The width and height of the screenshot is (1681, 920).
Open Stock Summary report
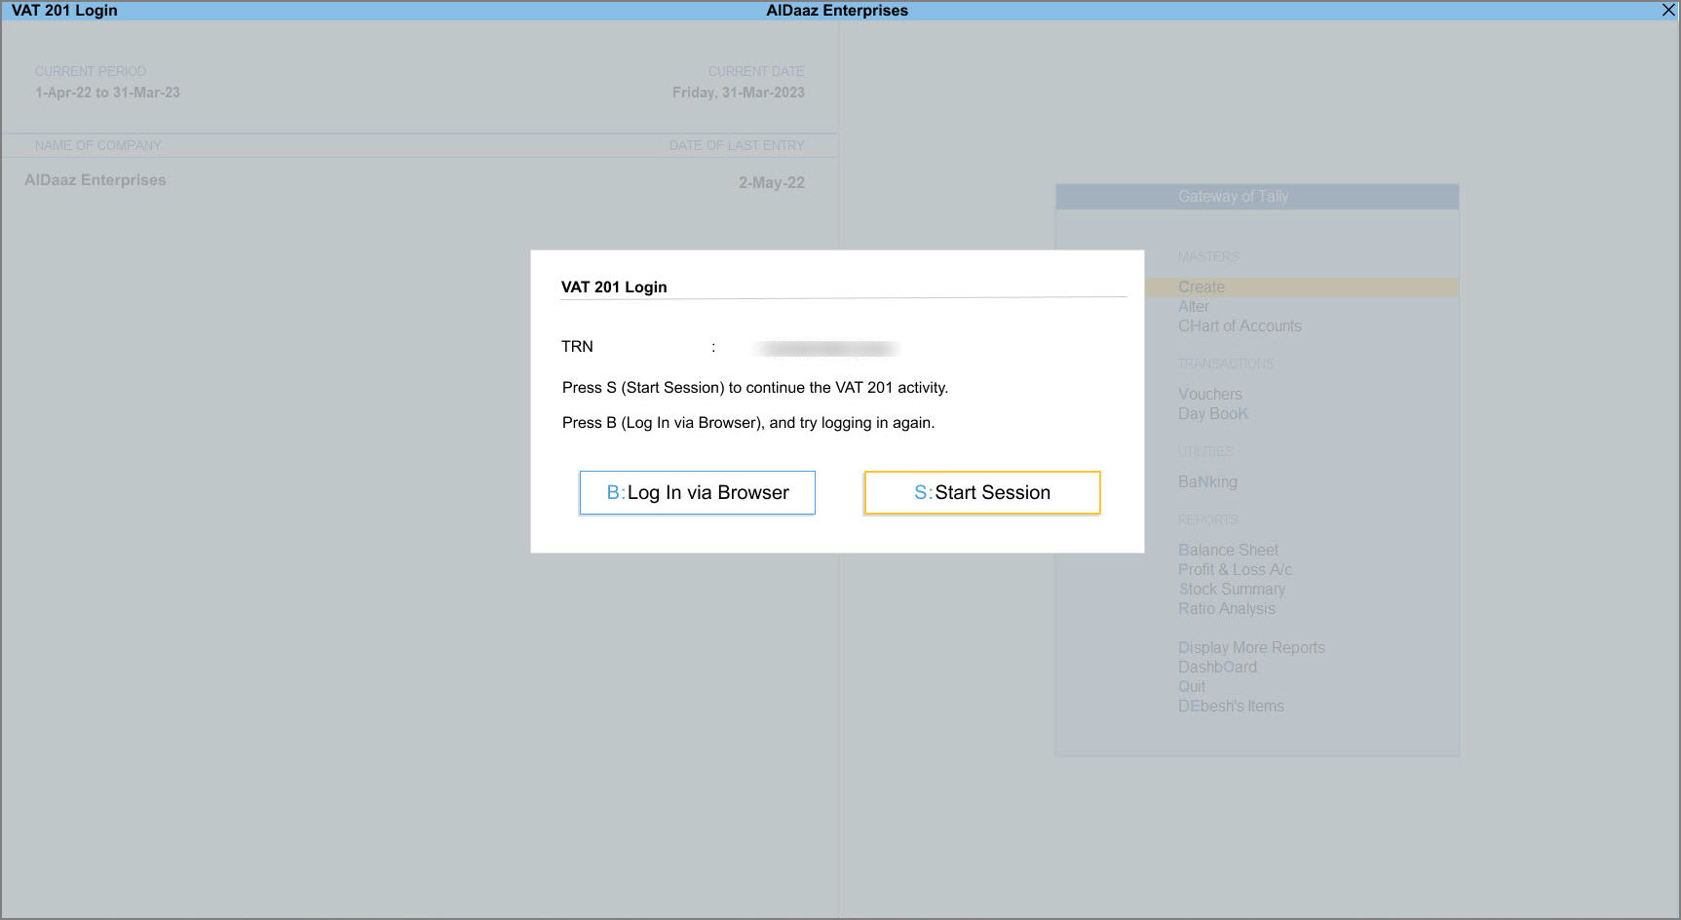[x=1232, y=589]
